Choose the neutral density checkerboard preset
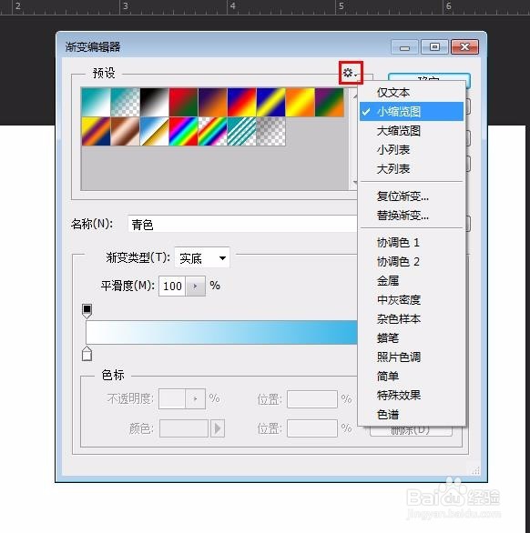The height and width of the screenshot is (533, 530). click(271, 131)
